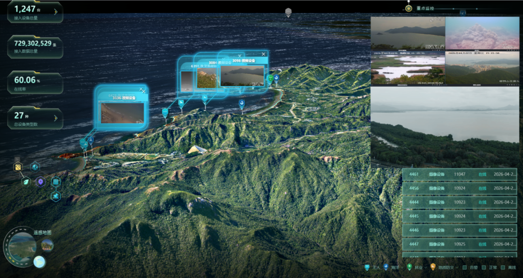Select the globe hexagon icon

click(x=35, y=167)
